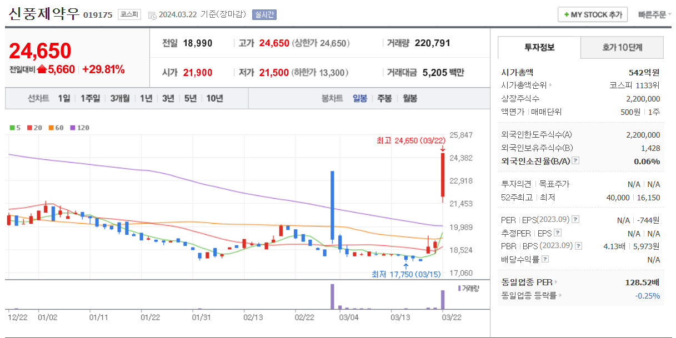This screenshot has width=676, height=338.
Task: Click the 동일업종 PER value 128.52배
Action: point(643,282)
